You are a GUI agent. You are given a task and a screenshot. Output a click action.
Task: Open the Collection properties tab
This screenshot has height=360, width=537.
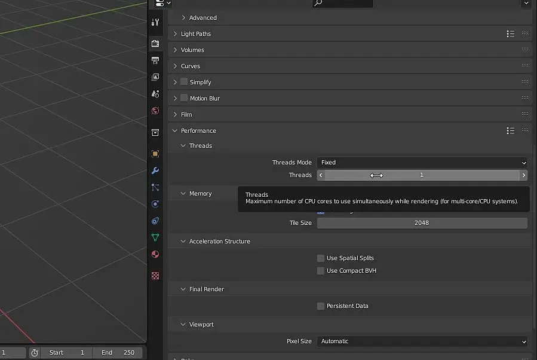[155, 132]
